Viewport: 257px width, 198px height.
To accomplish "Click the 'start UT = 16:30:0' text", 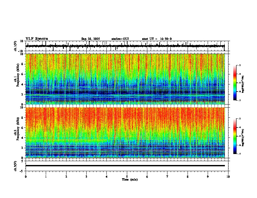I will (157, 39).
